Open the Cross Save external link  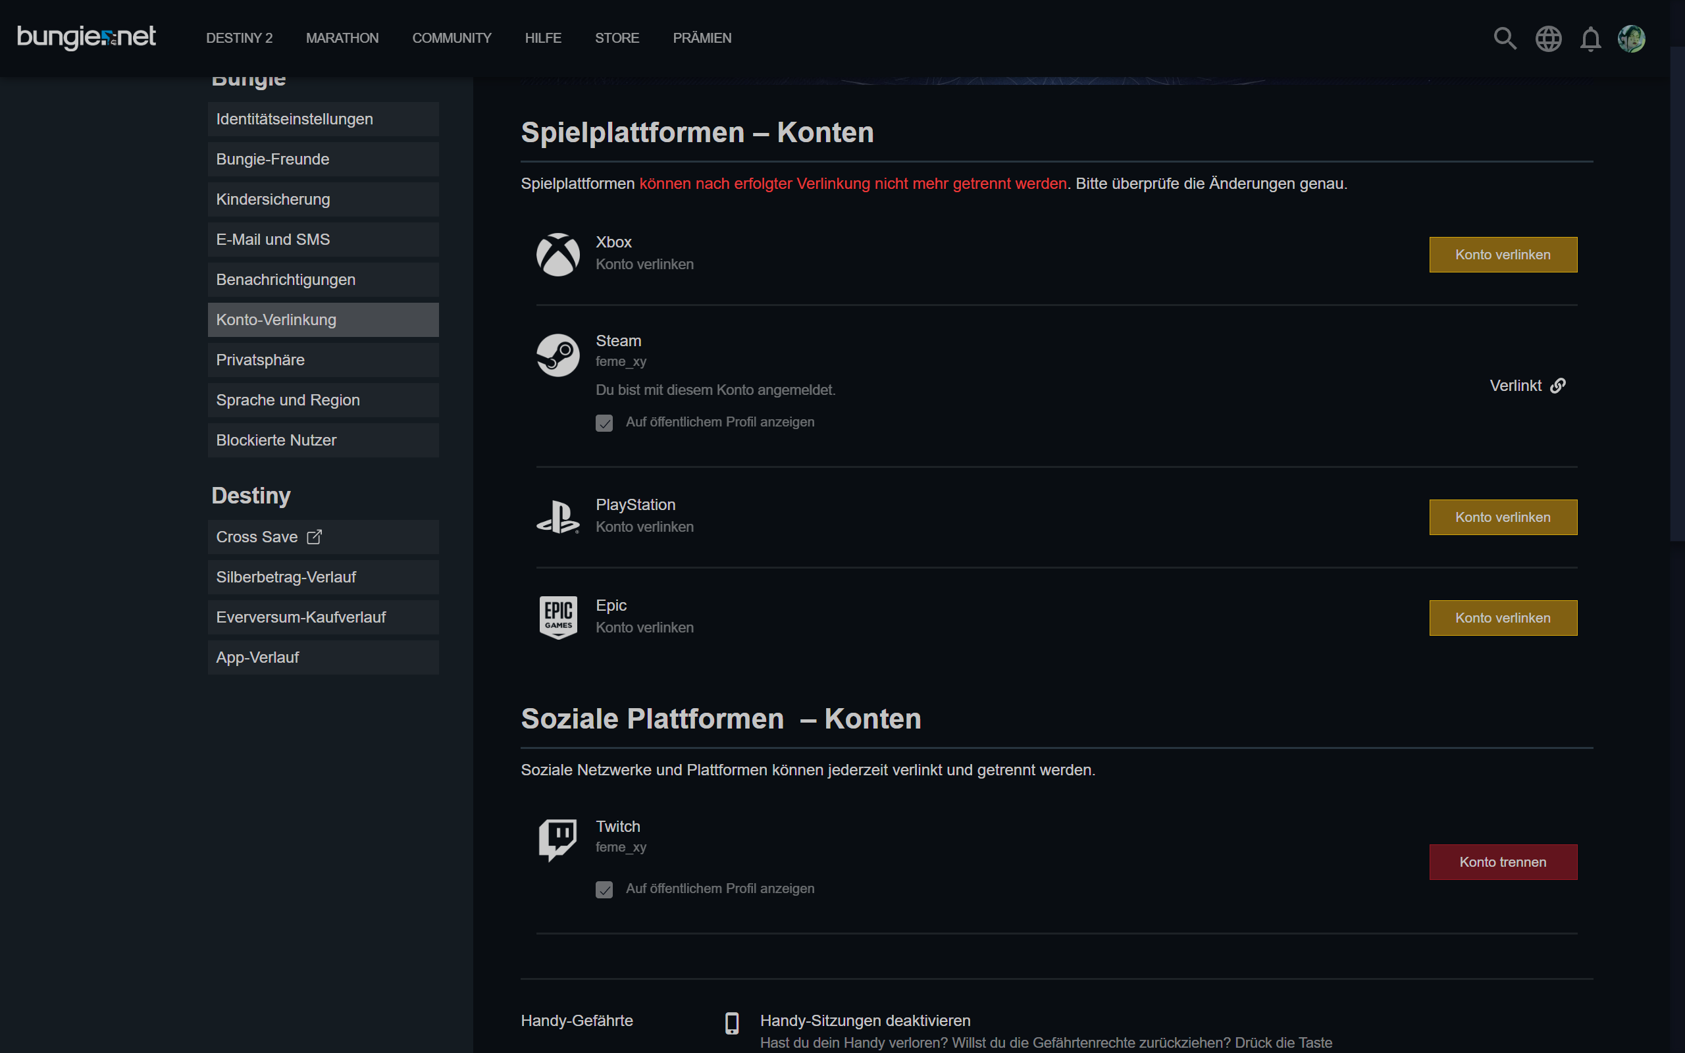click(x=269, y=537)
